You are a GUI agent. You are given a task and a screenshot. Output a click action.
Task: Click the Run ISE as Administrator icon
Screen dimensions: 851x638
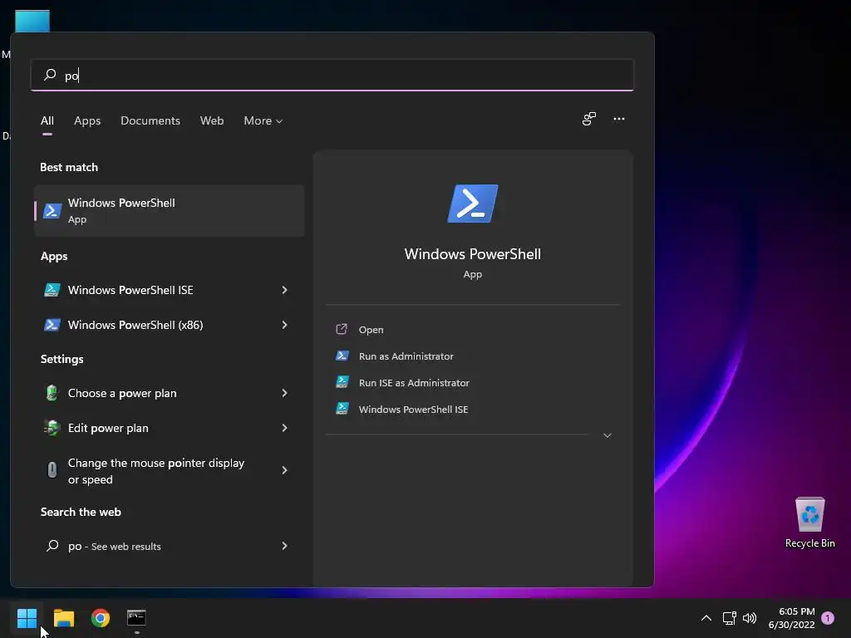tap(342, 382)
